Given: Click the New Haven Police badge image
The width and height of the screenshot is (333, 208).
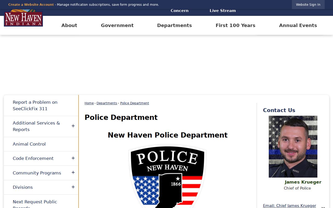Looking at the screenshot, I should pyautogui.click(x=168, y=176).
